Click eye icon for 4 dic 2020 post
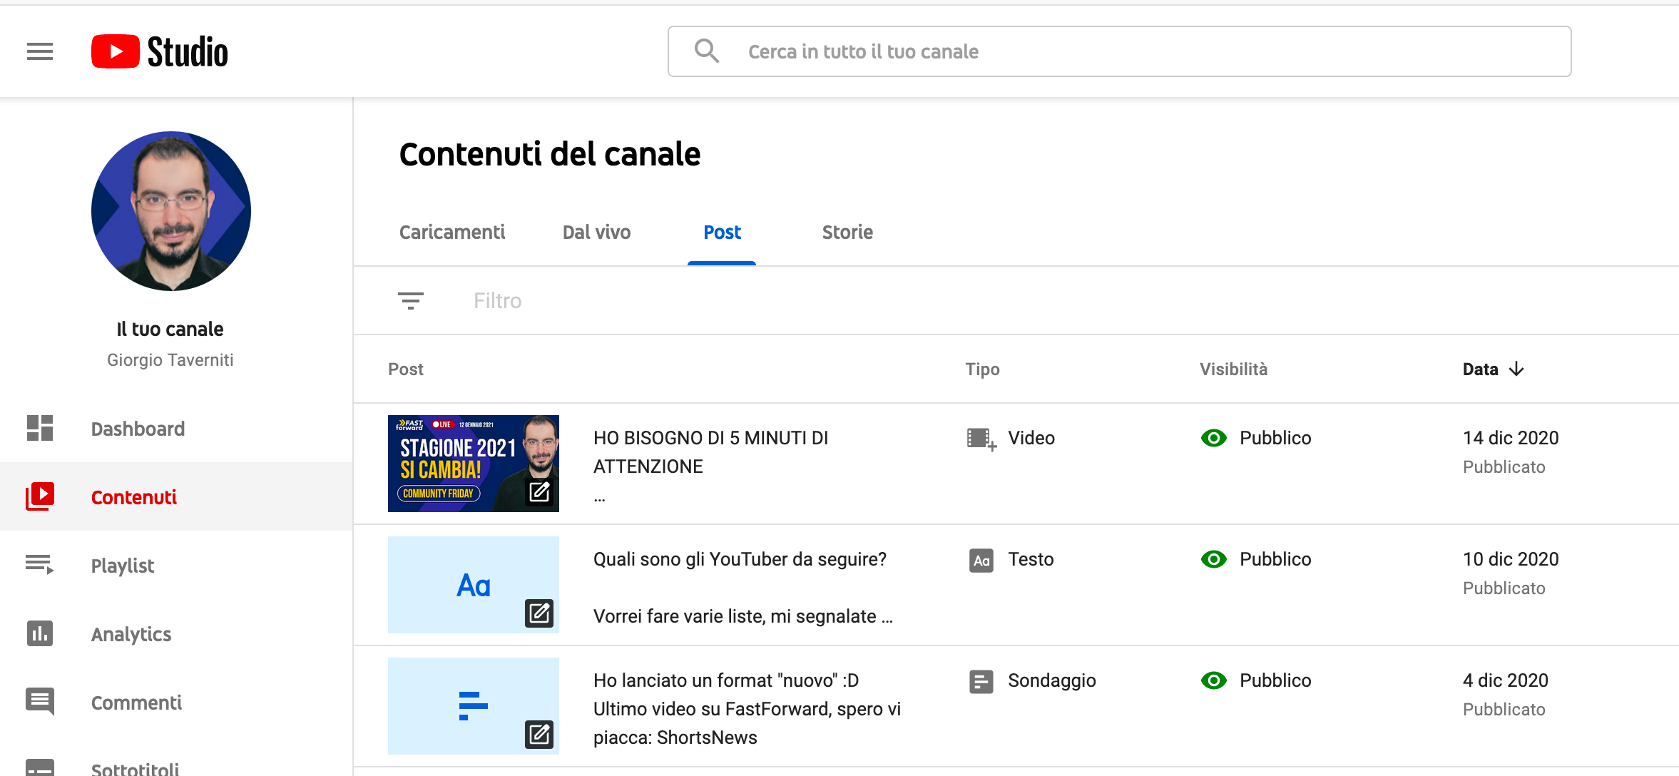This screenshot has height=776, width=1679. [1213, 680]
